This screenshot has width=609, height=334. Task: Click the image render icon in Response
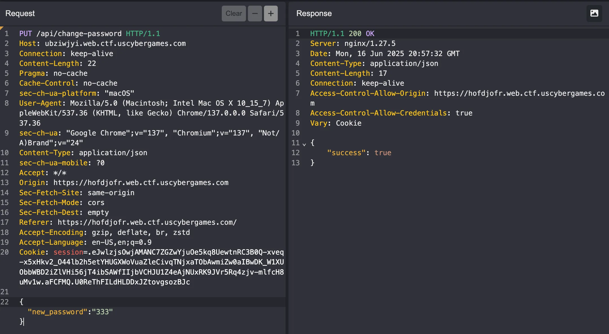tap(594, 13)
